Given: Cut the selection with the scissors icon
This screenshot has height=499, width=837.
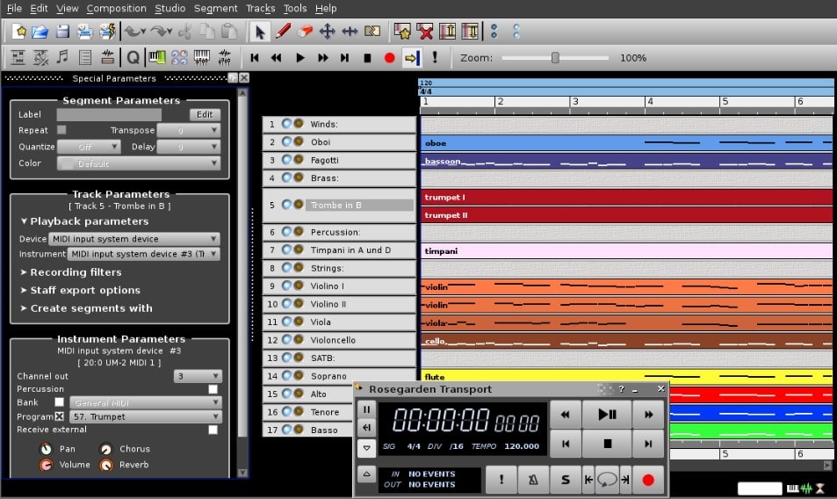Looking at the screenshot, I should click(185, 32).
